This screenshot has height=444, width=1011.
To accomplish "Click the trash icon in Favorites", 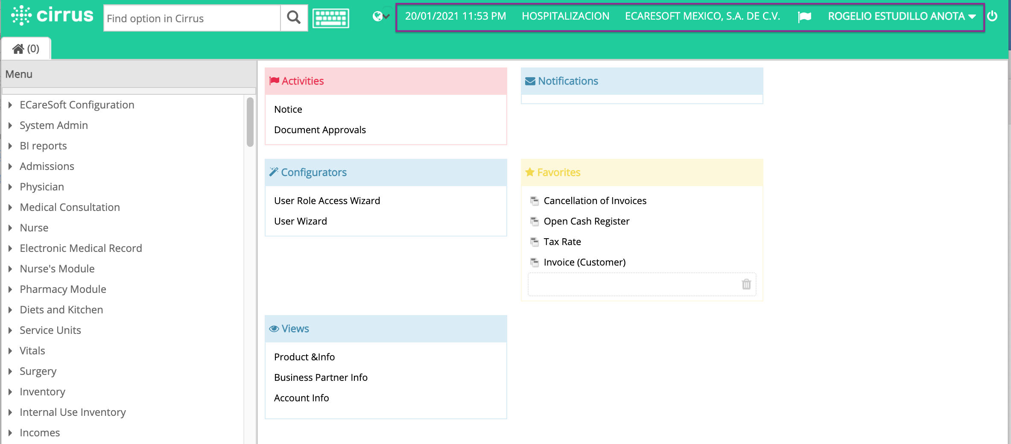I will pyautogui.click(x=746, y=284).
